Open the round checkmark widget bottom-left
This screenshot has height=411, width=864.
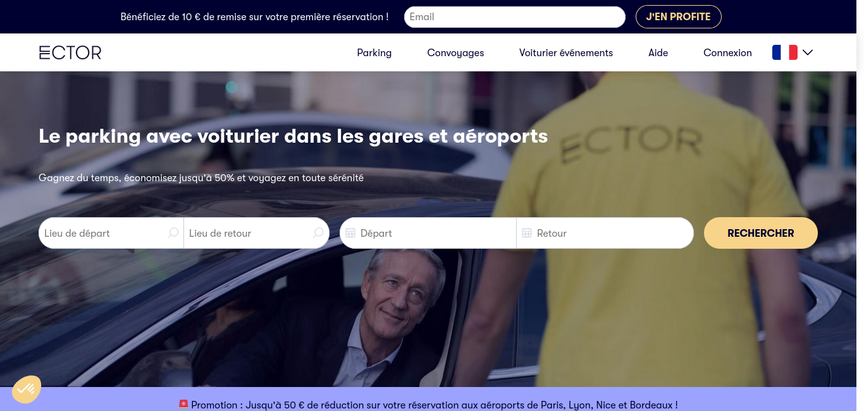pos(27,390)
